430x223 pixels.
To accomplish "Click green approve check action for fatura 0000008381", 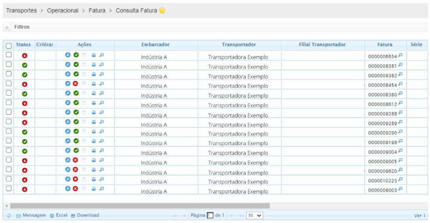I will (76, 65).
